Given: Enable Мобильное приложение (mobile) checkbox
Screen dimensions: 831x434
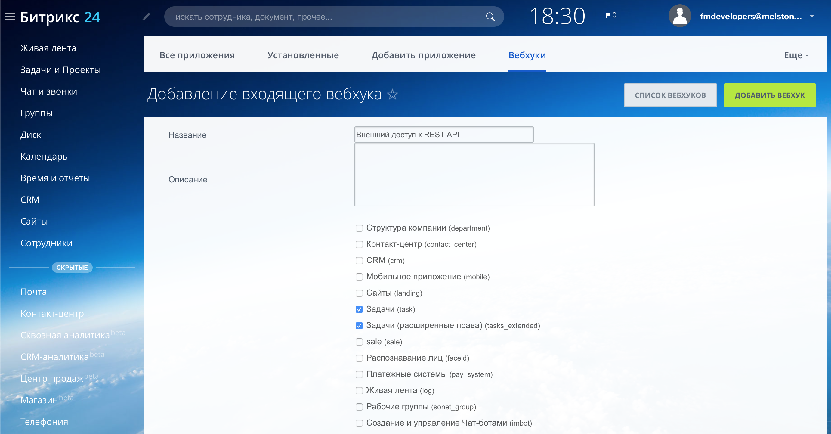Looking at the screenshot, I should coord(359,277).
